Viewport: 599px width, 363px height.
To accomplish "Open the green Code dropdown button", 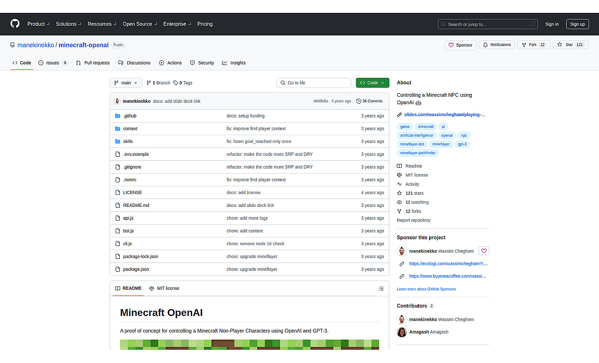I will tap(372, 83).
